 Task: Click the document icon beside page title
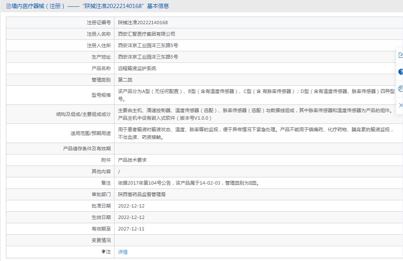(x=9, y=6)
